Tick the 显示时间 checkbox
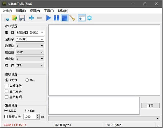Screen dimensions: 163x128 coord(7,97)
